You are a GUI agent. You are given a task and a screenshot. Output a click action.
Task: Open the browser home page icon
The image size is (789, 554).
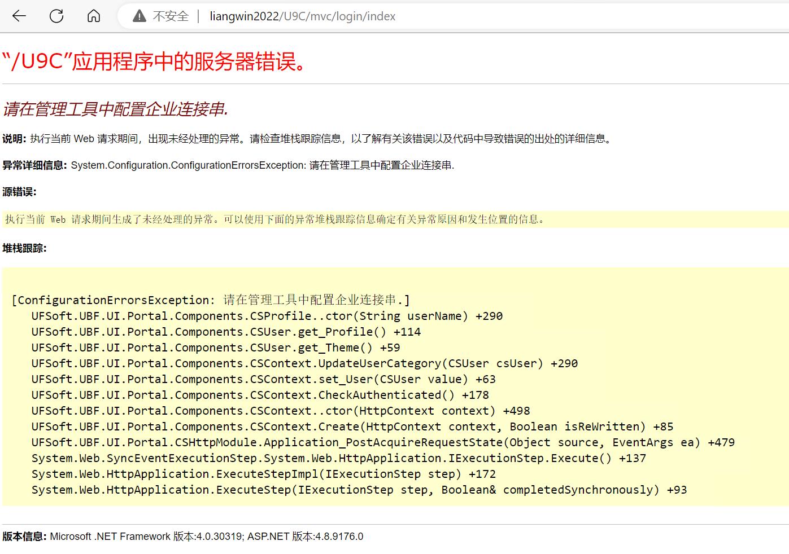pos(94,16)
